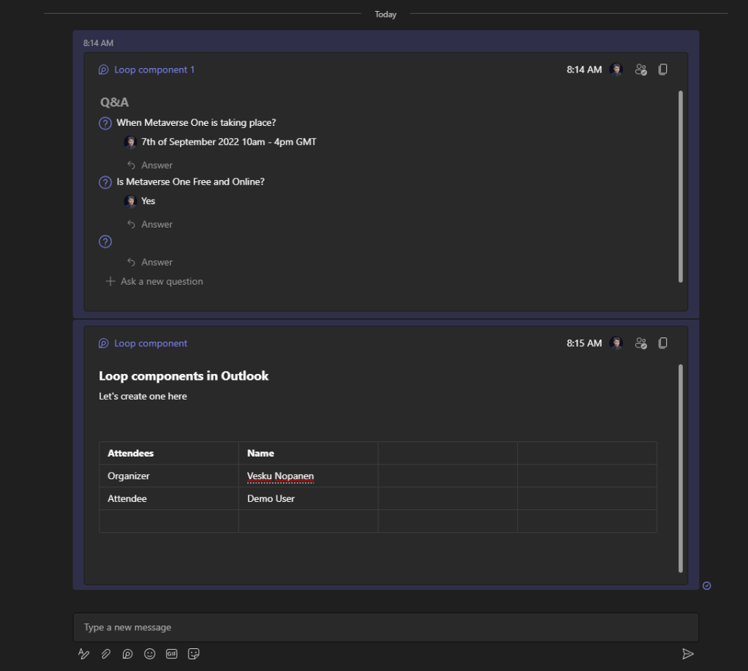Focus the "Type a new message" box
Viewport: 748px width, 671px height.
[385, 627]
